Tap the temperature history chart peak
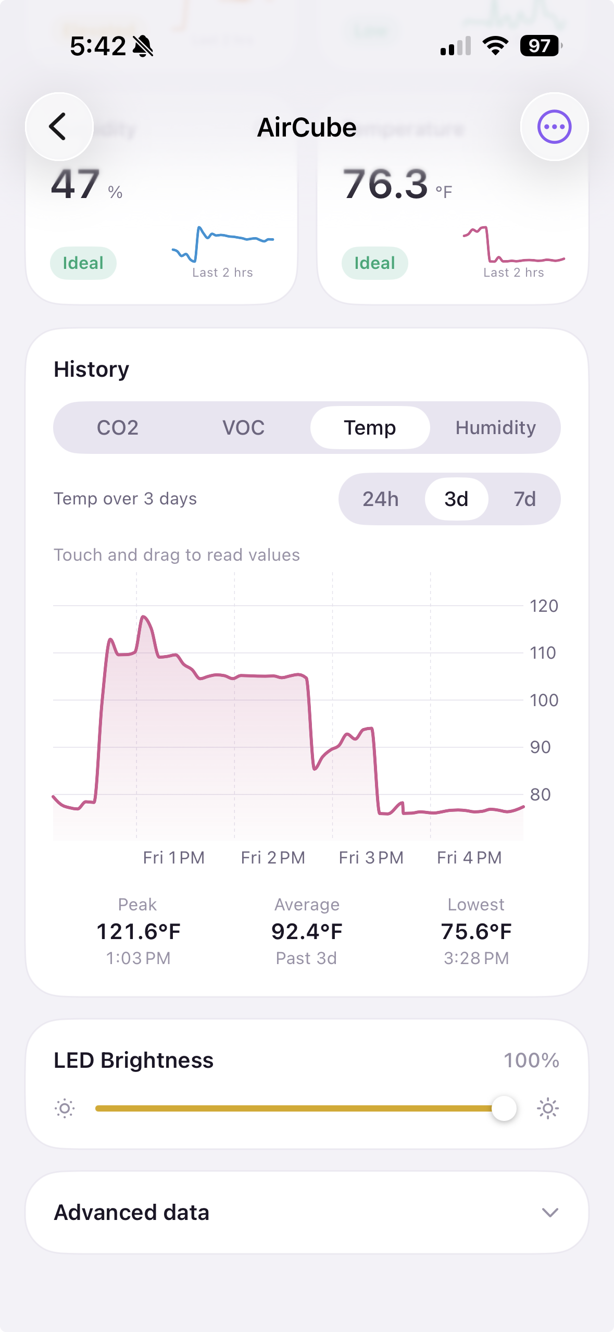Viewport: 614px width, 1332px height. pyautogui.click(x=143, y=617)
